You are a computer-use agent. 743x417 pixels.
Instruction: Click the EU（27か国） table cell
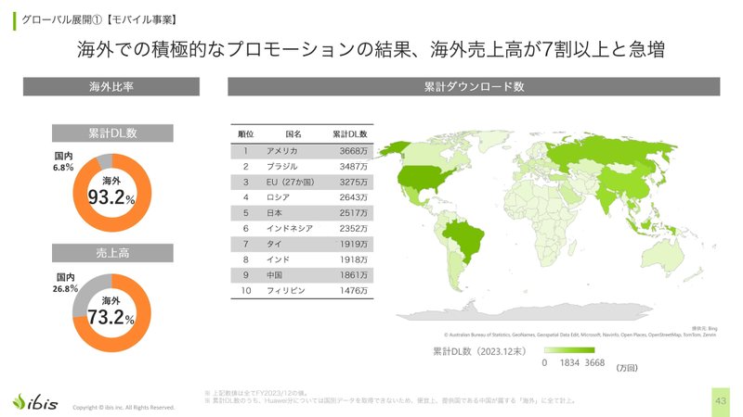[x=290, y=182]
